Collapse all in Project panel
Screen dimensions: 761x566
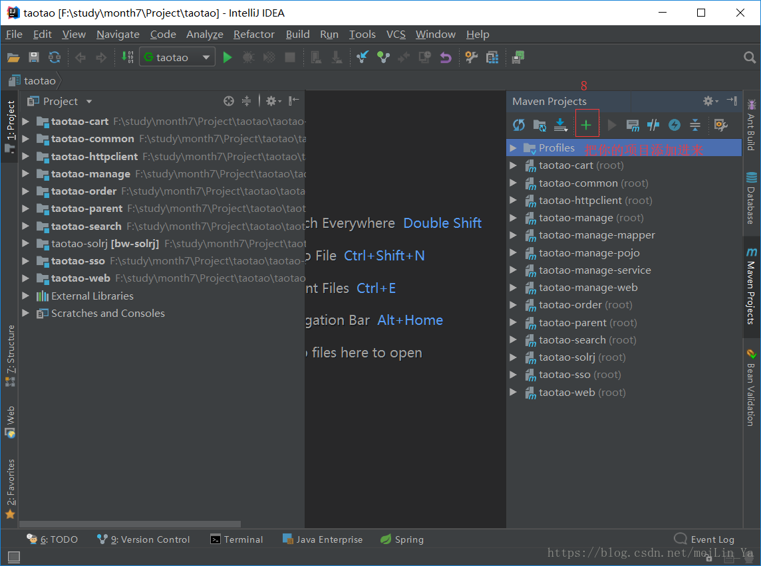[247, 101]
